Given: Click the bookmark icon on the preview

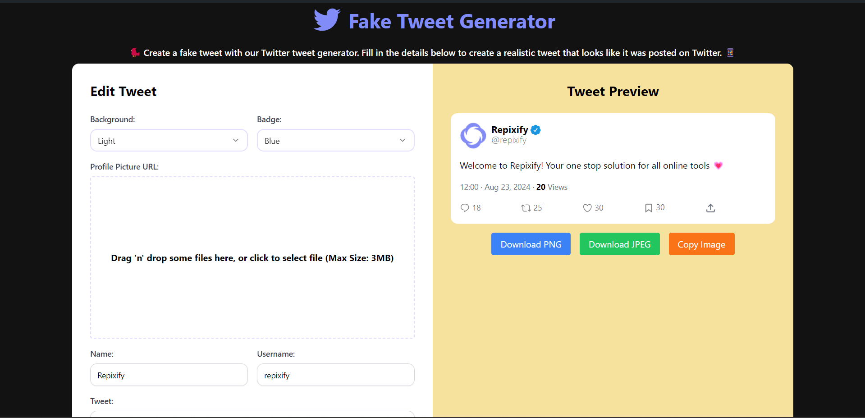Looking at the screenshot, I should pyautogui.click(x=648, y=207).
